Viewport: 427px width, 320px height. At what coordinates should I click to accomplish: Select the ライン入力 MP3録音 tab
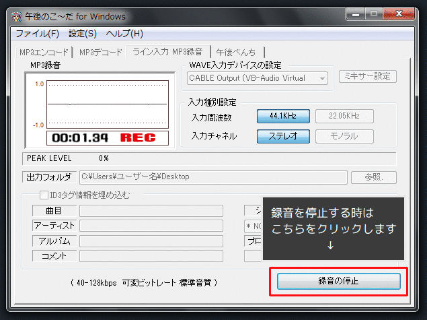(x=168, y=52)
